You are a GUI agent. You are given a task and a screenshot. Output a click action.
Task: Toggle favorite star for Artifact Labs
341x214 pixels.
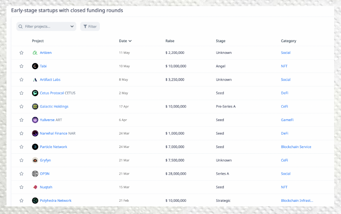point(21,79)
